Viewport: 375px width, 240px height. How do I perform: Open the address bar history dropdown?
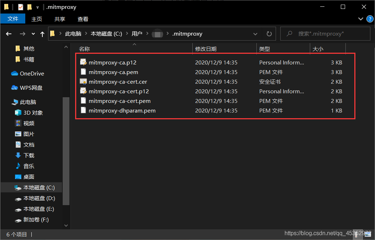click(x=255, y=34)
